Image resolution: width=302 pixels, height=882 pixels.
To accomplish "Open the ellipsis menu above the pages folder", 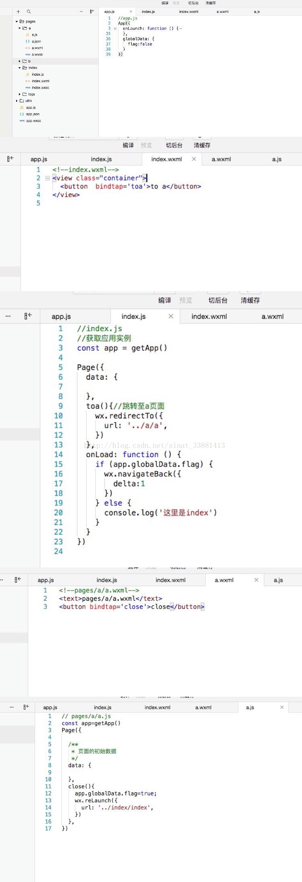I will click(82, 12).
